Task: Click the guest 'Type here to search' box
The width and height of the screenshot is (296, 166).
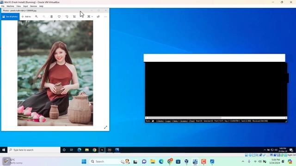Action: point(34,150)
